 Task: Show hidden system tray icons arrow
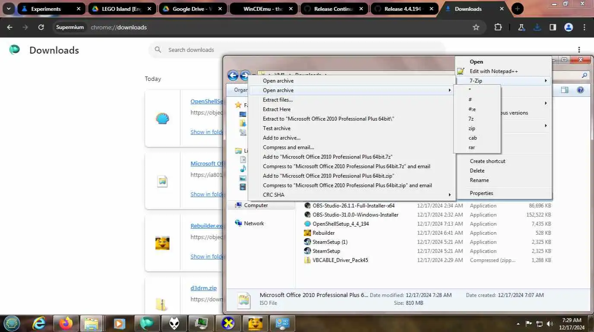pos(518,324)
